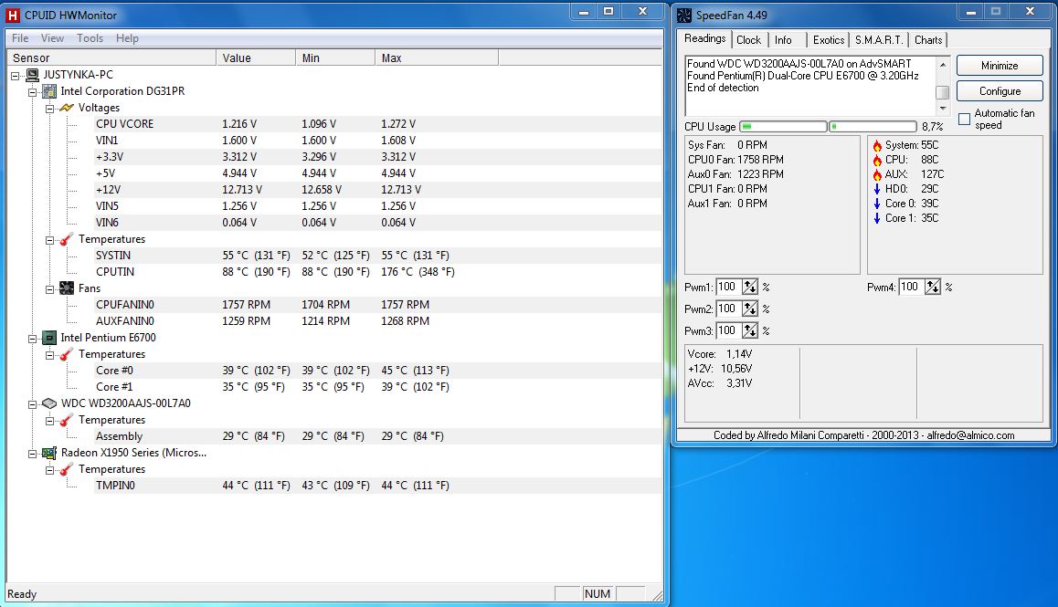Open the Charts tab in SpeedFan
1058x607 pixels.
927,40
